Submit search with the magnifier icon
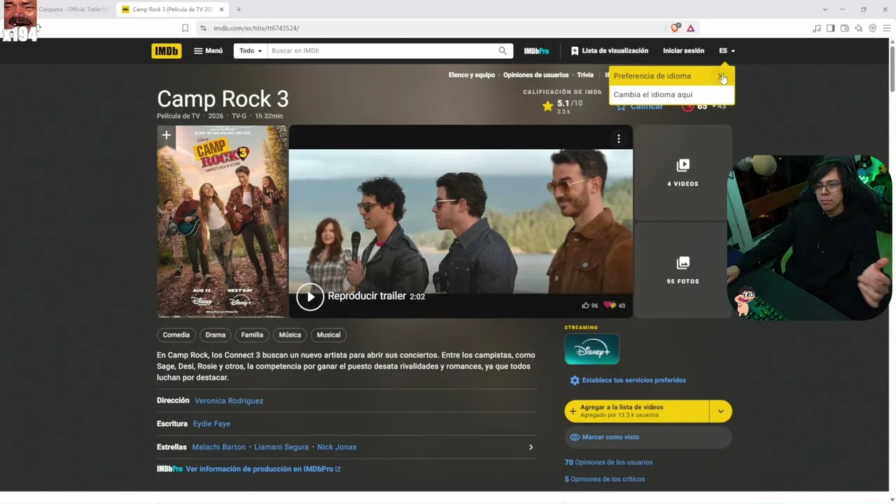Viewport: 896px width, 504px height. pos(503,50)
